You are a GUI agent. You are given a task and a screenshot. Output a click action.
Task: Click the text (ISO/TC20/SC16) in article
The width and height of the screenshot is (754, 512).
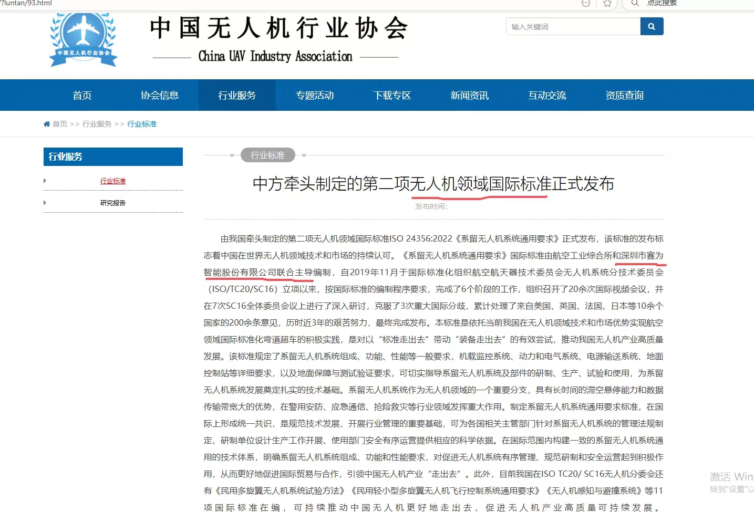243,289
